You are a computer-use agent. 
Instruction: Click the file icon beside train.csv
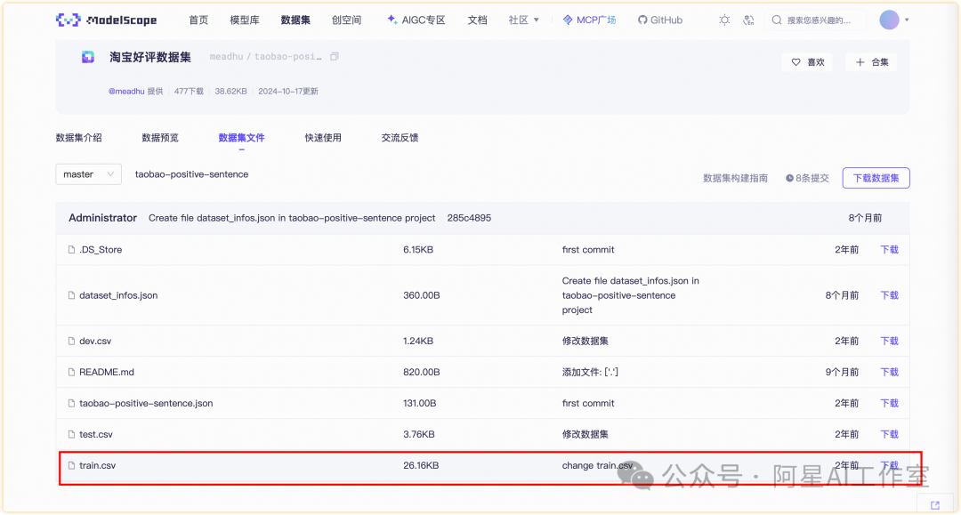coord(72,466)
